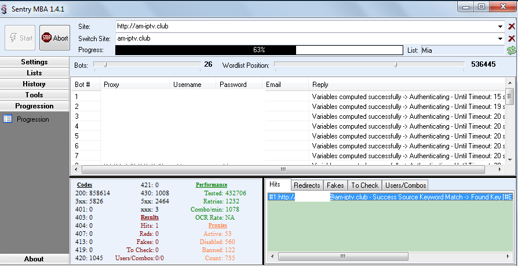Click the 'Combo/min: 1078' performance value
518x266 pixels.
[215, 209]
